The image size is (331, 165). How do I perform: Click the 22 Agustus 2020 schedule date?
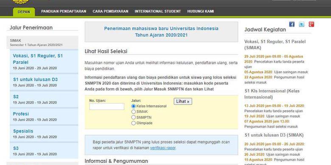(258, 77)
